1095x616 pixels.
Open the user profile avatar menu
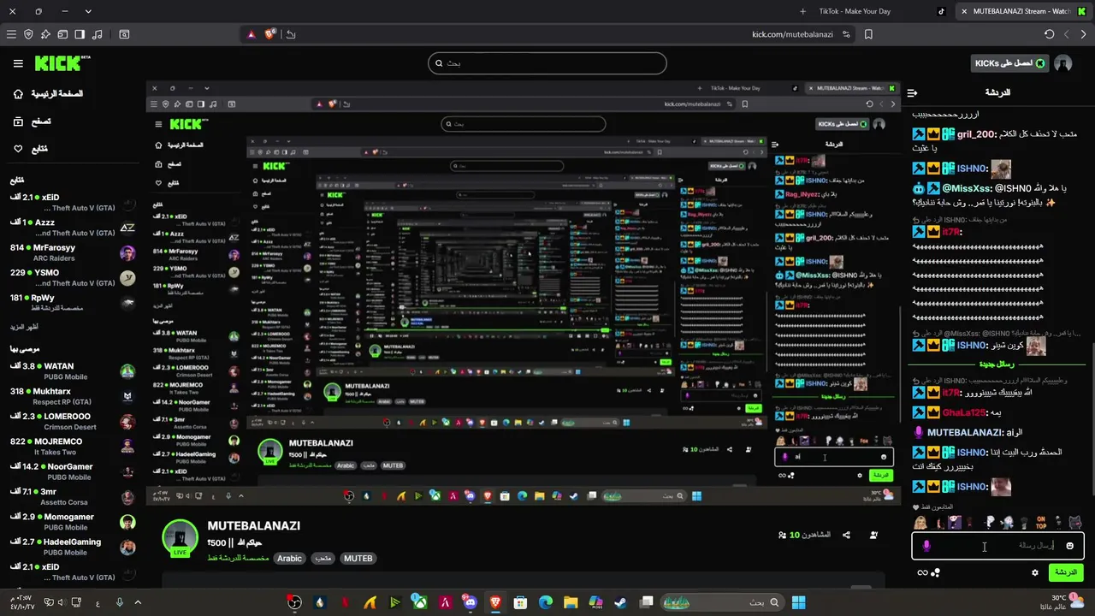[1063, 63]
